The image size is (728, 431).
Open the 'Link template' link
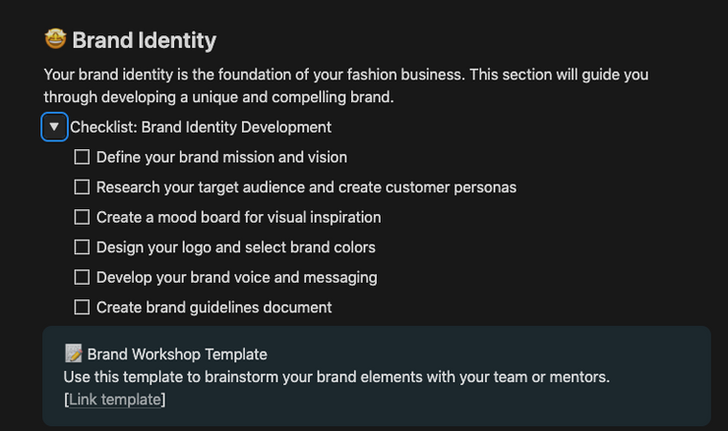pos(115,399)
